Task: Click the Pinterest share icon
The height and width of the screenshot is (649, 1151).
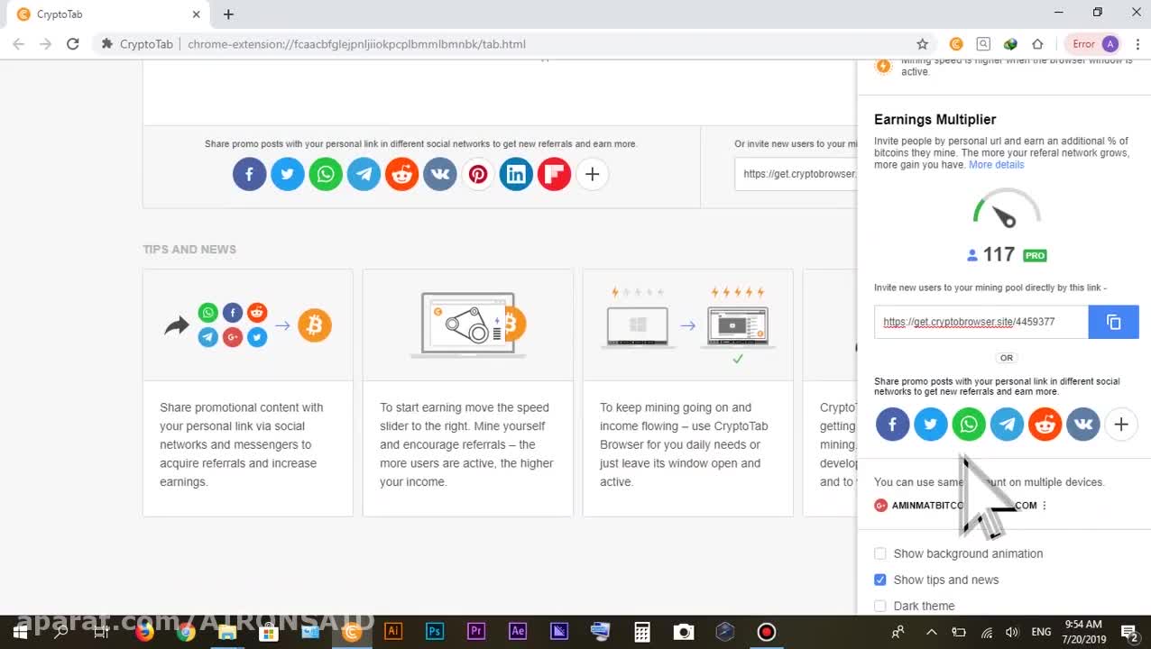Action: 478,174
